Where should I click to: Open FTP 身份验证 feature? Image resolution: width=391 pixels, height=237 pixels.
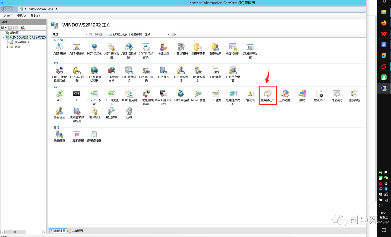pos(181,74)
